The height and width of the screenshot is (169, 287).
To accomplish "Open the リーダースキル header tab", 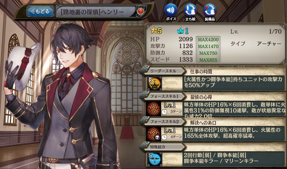I will pyautogui.click(x=163, y=71).
